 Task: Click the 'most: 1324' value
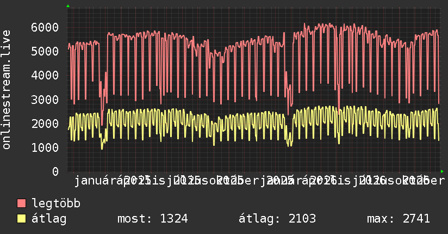pos(153,219)
